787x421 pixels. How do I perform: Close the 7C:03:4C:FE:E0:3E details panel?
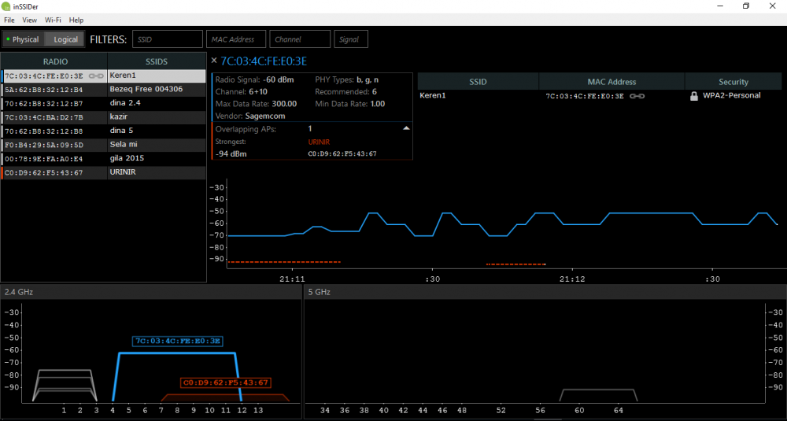[x=214, y=61]
